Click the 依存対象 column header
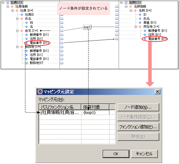Image resolution: width=179 pixels, height=164 pixels. [95, 107]
